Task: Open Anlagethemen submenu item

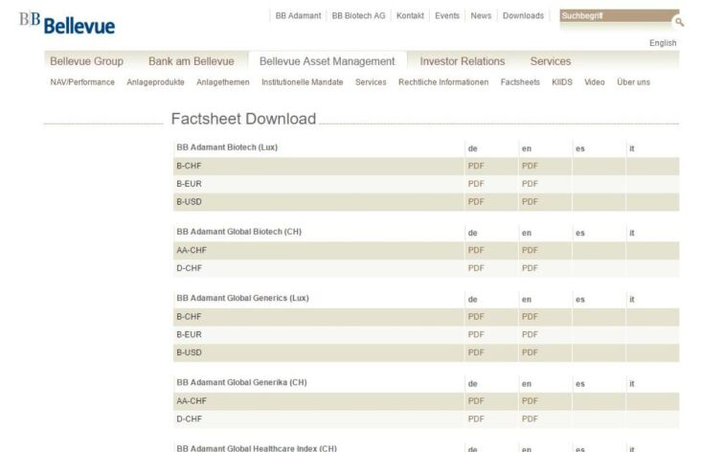Action: [x=222, y=82]
